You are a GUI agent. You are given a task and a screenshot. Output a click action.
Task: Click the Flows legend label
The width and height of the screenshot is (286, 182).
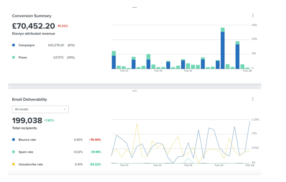23,58
